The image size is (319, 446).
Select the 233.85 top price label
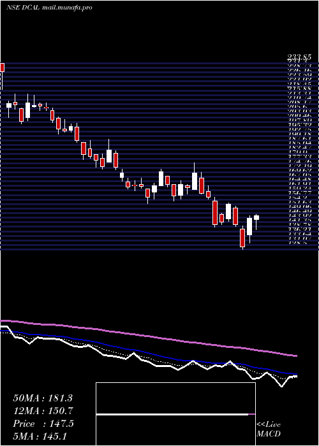point(299,58)
